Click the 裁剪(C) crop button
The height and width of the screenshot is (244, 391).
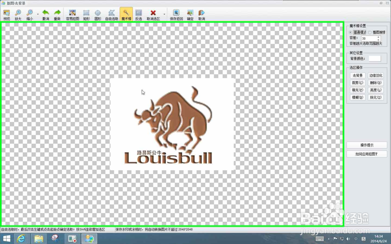click(358, 83)
